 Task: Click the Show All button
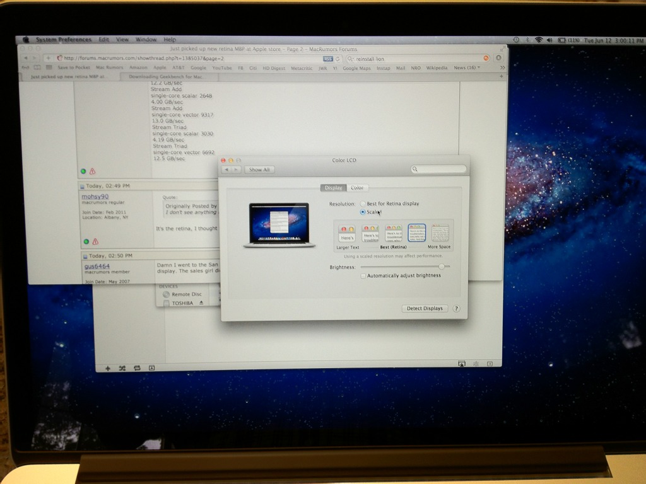point(259,170)
